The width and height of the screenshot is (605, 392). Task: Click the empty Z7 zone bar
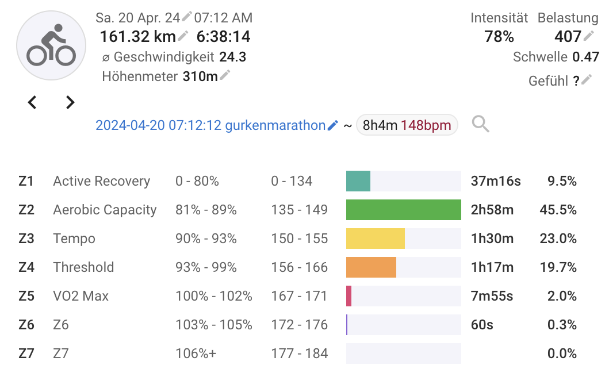point(403,353)
